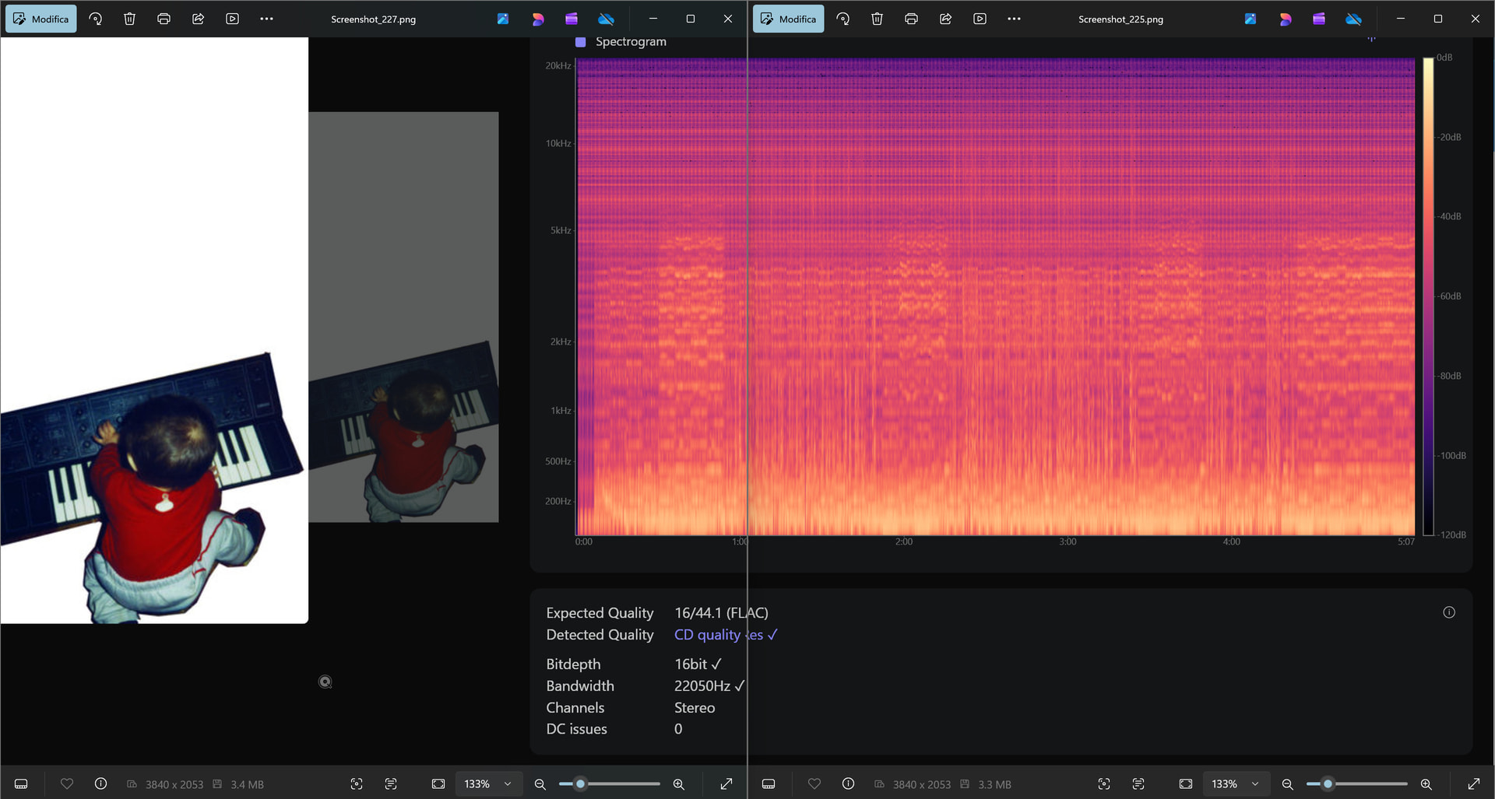The image size is (1495, 799).
Task: Click the zoom slider in the left window
Action: [x=610, y=784]
